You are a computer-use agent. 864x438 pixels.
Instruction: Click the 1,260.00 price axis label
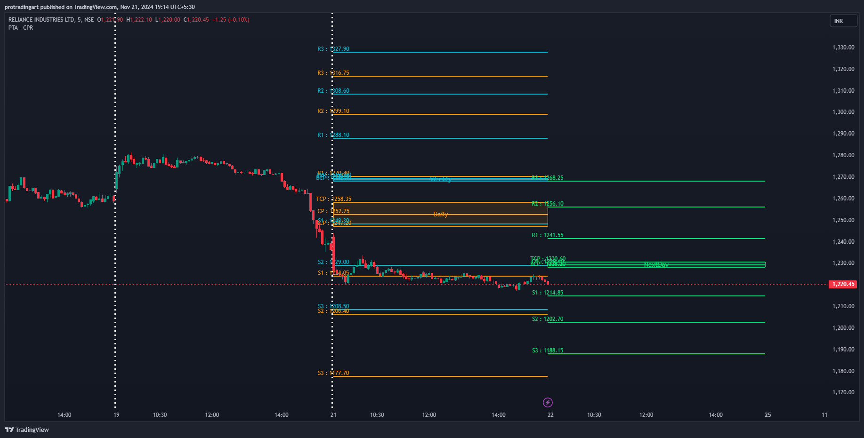click(843, 199)
